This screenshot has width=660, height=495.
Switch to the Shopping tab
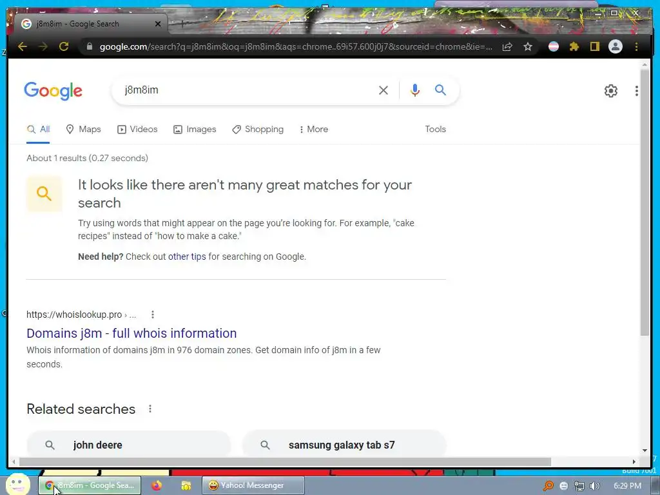coord(258,129)
